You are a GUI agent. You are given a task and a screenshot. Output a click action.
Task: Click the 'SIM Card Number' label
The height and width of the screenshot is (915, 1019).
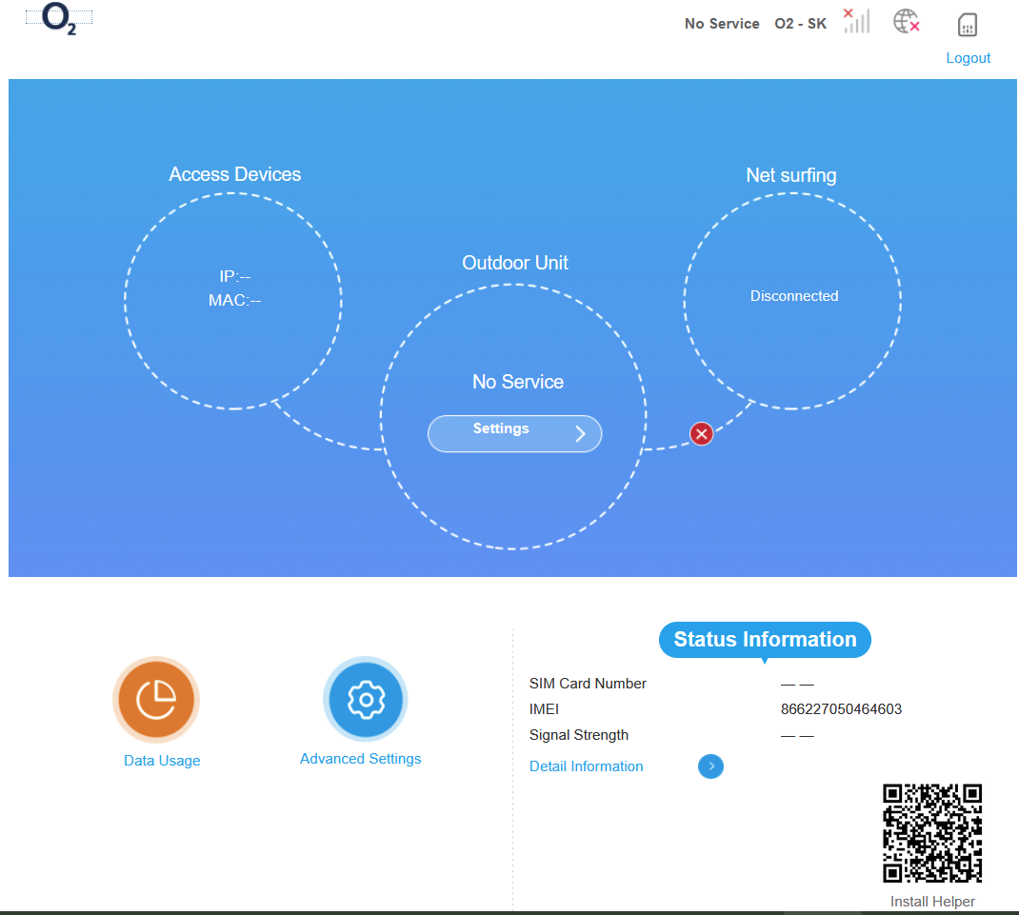point(588,683)
